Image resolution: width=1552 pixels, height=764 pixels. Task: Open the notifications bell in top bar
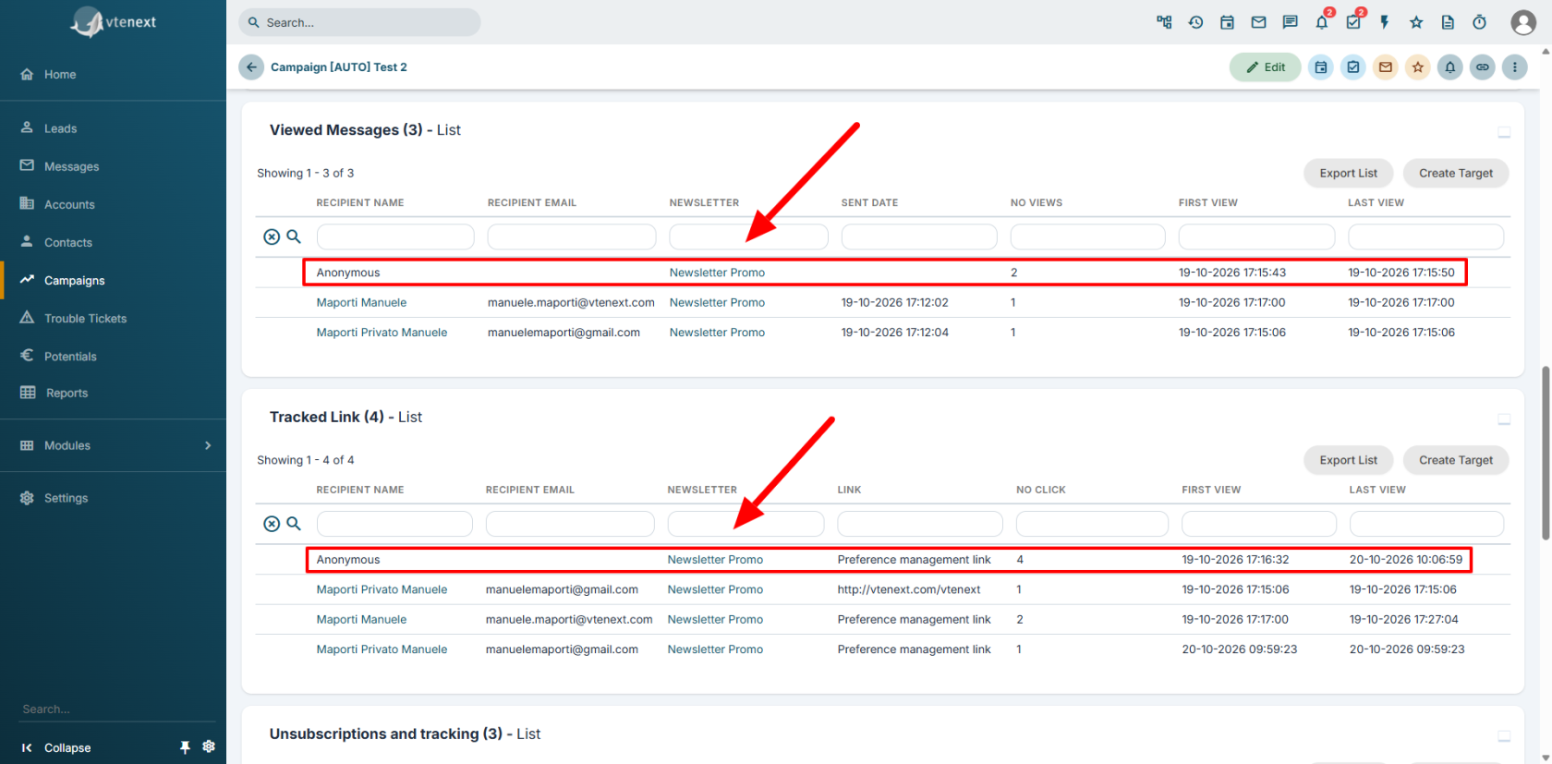[x=1321, y=22]
